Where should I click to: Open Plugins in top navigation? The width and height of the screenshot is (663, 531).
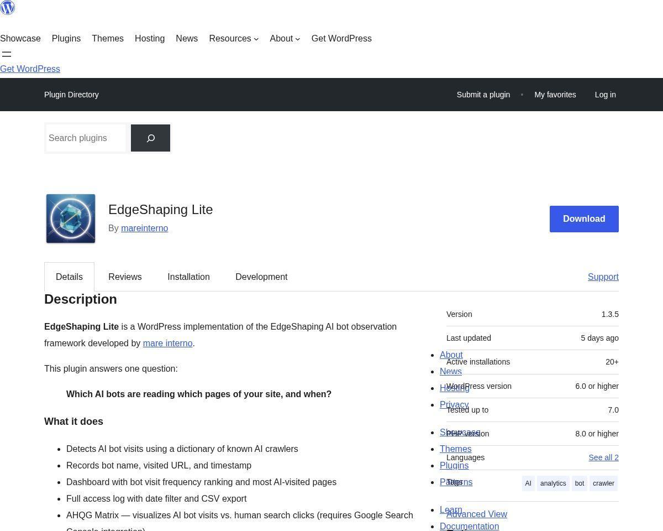pos(66,39)
